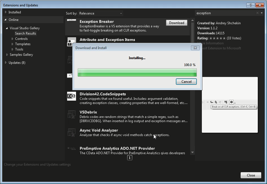Open Extensions and Updates settings link

point(37,164)
